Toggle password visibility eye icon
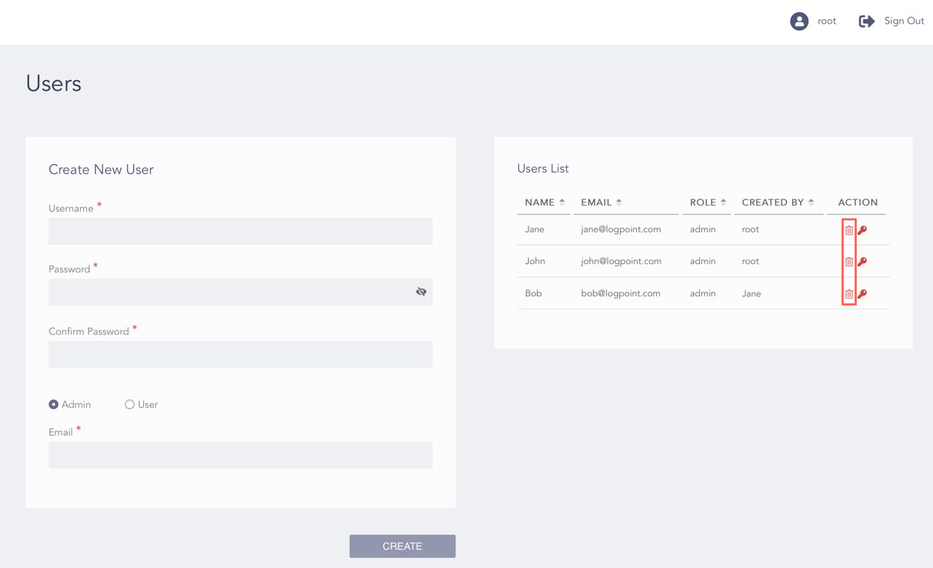Screen dimensions: 933x568 pos(421,292)
